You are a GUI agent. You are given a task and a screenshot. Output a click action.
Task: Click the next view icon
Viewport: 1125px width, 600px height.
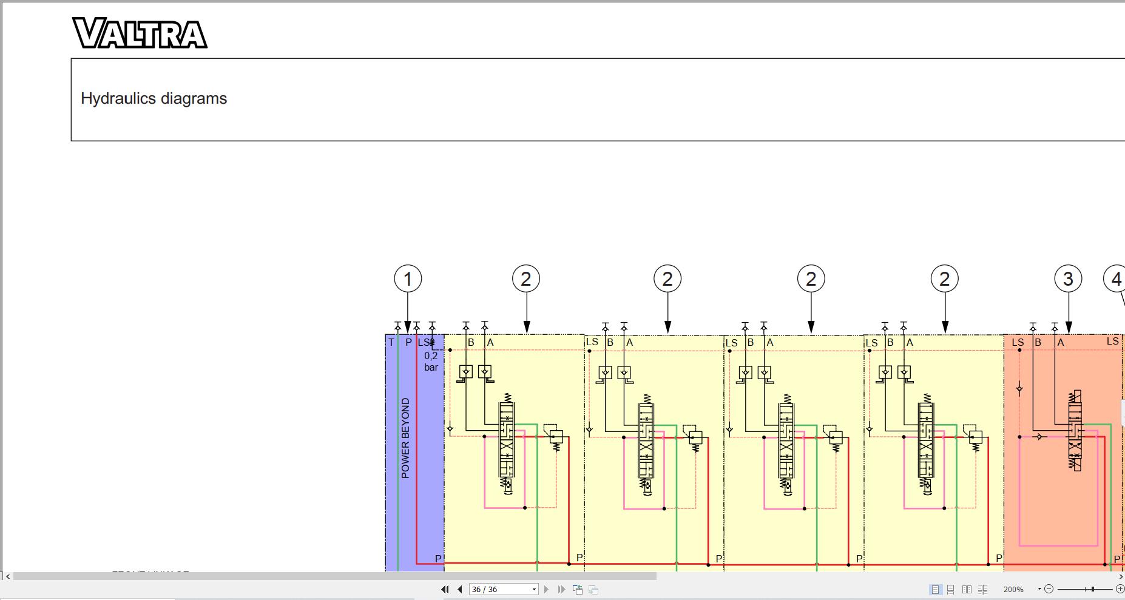pos(593,589)
